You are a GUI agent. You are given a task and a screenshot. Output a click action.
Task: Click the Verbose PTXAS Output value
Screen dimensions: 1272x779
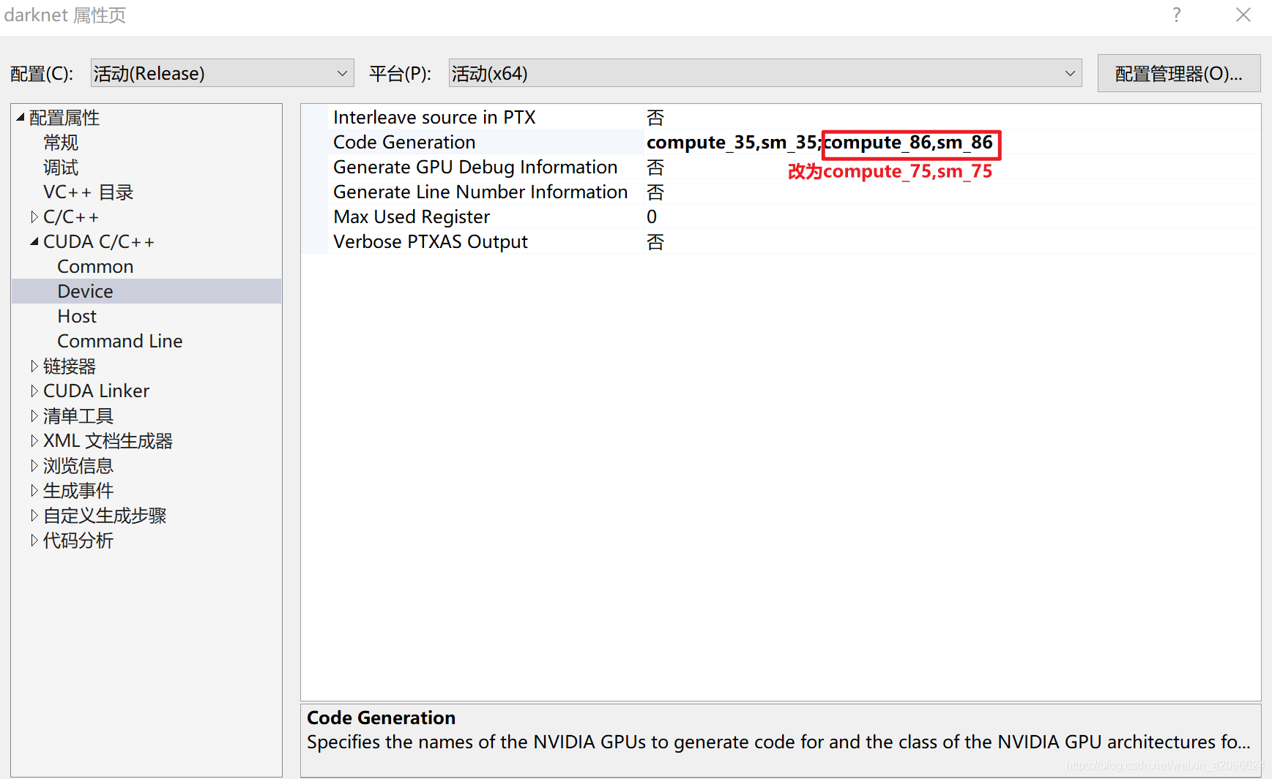pyautogui.click(x=655, y=241)
